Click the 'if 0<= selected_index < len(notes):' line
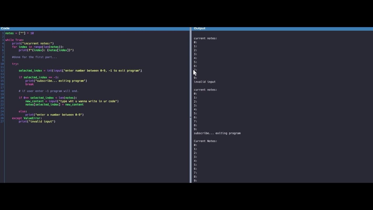 (x=48, y=98)
